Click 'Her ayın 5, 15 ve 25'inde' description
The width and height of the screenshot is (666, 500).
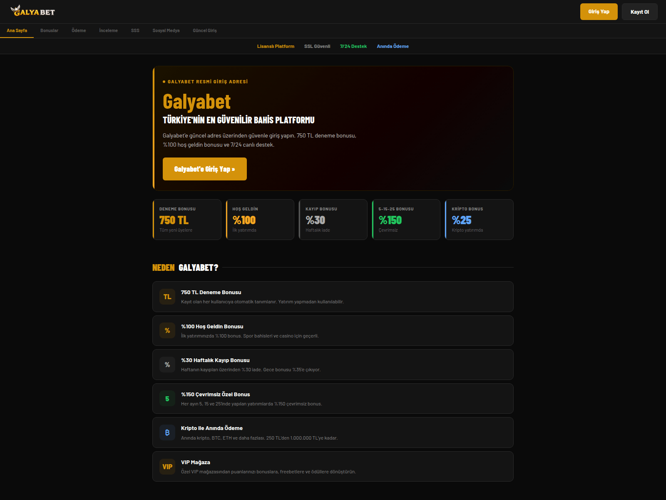[x=251, y=404]
